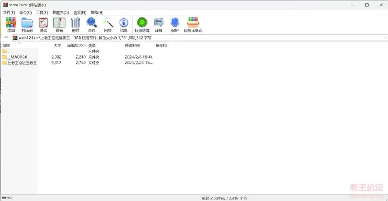Open the 选项(N) menu
This screenshot has height=201, width=388.
[x=80, y=13]
